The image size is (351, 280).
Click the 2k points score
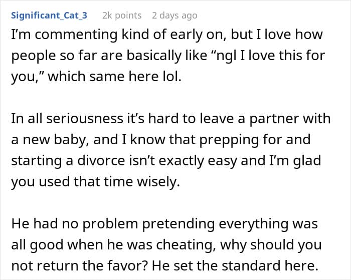tap(122, 16)
